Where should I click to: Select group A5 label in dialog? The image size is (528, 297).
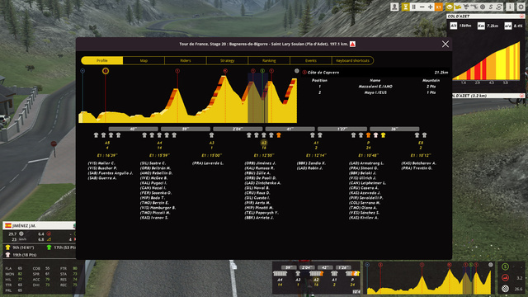click(x=107, y=143)
